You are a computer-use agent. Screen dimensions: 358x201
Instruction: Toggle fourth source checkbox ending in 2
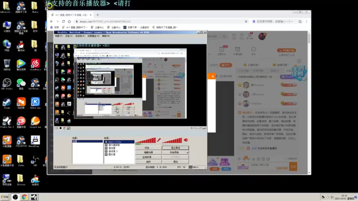[x=106, y=151]
